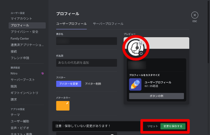Image resolution: width=210 pixels, height=135 pixels.
Task: Open Family Center settings
Action: pos(27,39)
